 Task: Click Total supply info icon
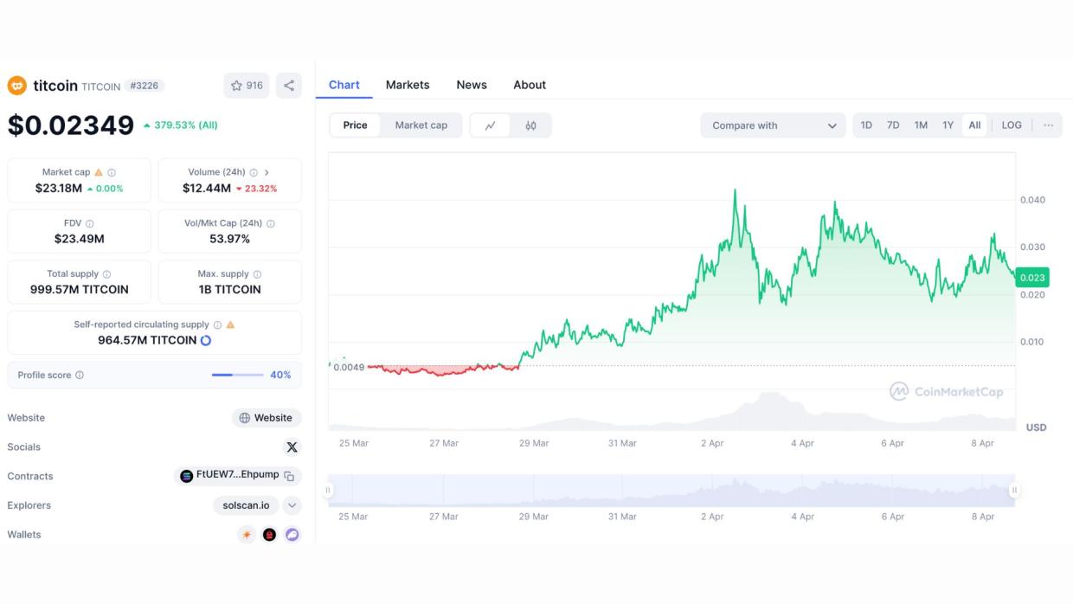coord(106,274)
